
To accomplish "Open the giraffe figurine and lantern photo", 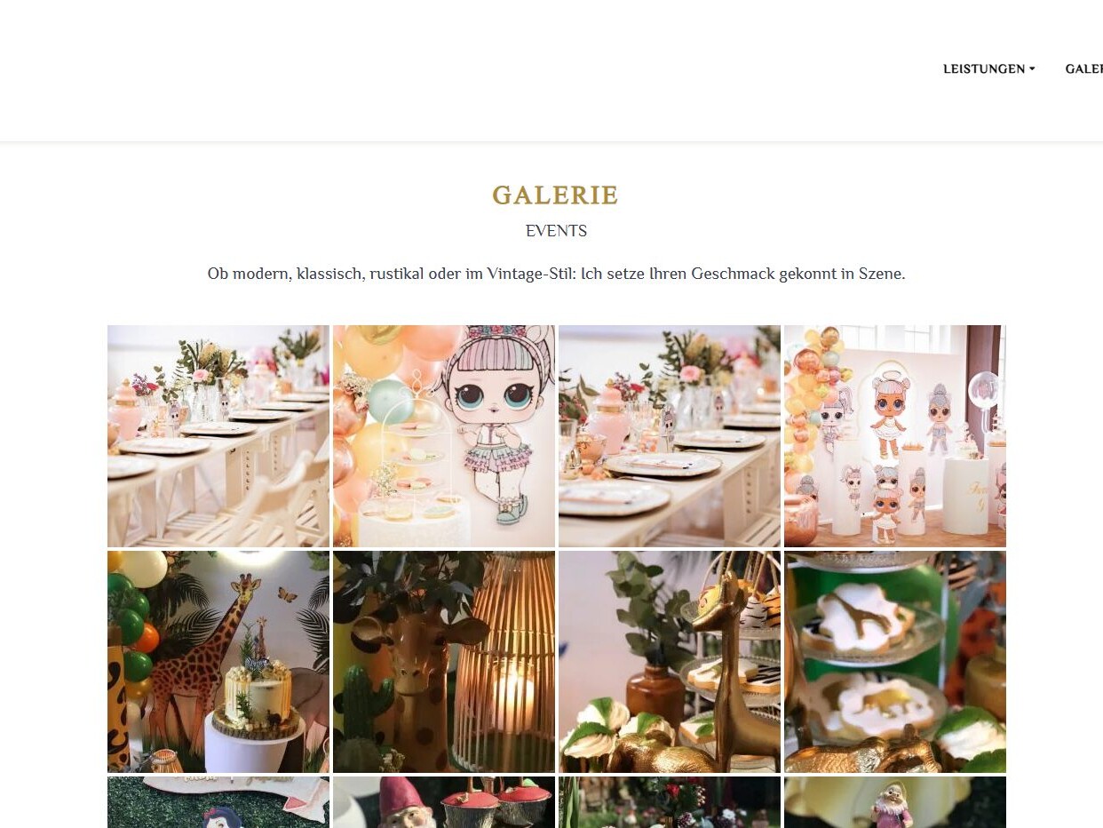I will coord(444,662).
